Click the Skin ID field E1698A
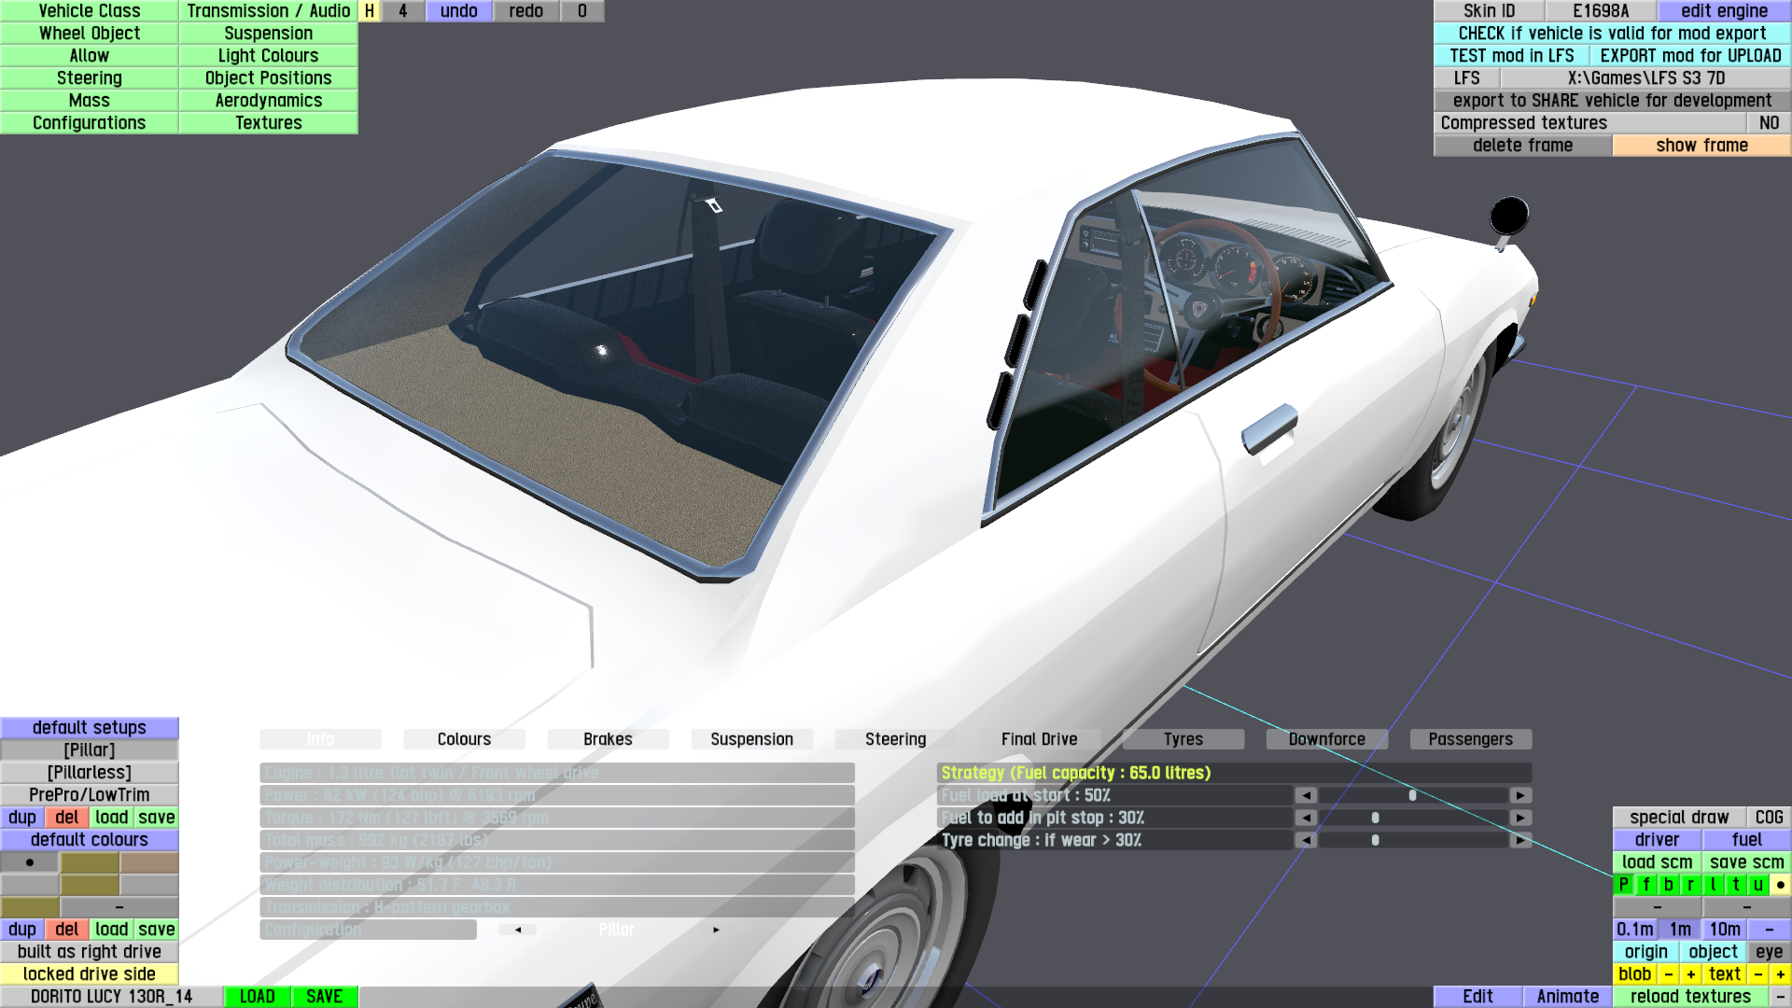Image resolution: width=1792 pixels, height=1008 pixels. point(1600,11)
